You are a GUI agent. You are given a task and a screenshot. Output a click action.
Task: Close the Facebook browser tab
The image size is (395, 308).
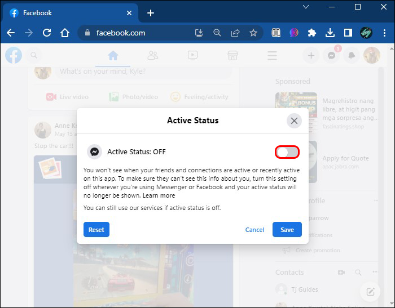[129, 13]
